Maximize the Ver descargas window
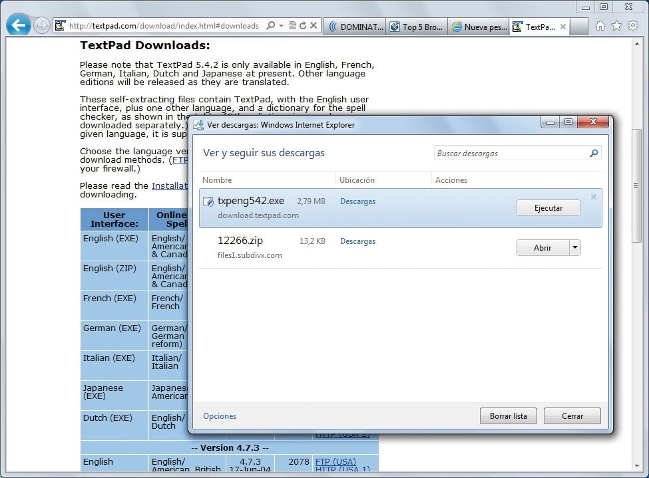649x478 pixels. 568,122
